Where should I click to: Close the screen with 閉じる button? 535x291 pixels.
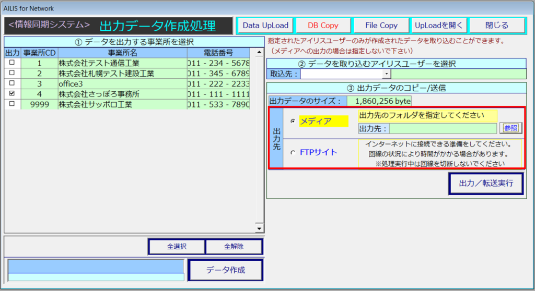[x=496, y=25]
